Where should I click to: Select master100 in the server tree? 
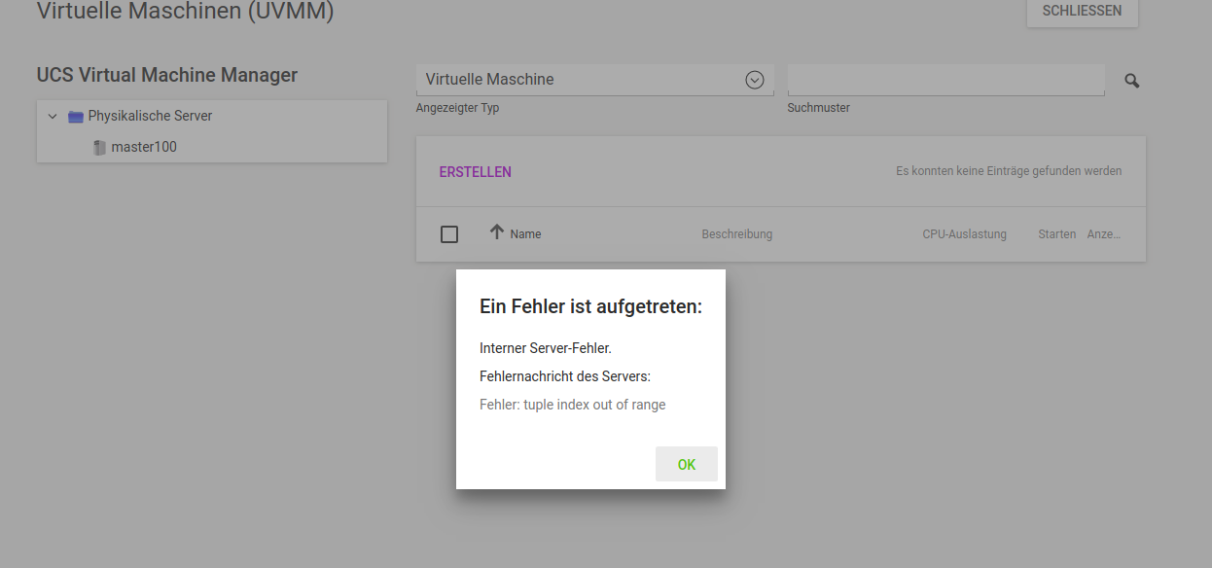[144, 148]
